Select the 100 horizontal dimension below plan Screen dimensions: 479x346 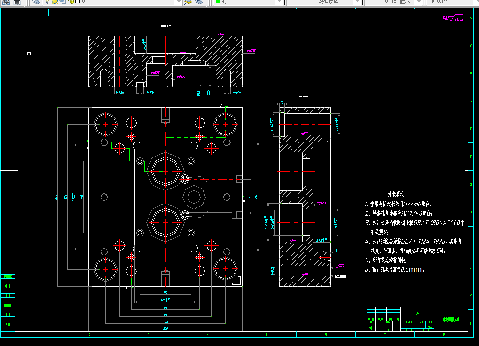coord(165,292)
